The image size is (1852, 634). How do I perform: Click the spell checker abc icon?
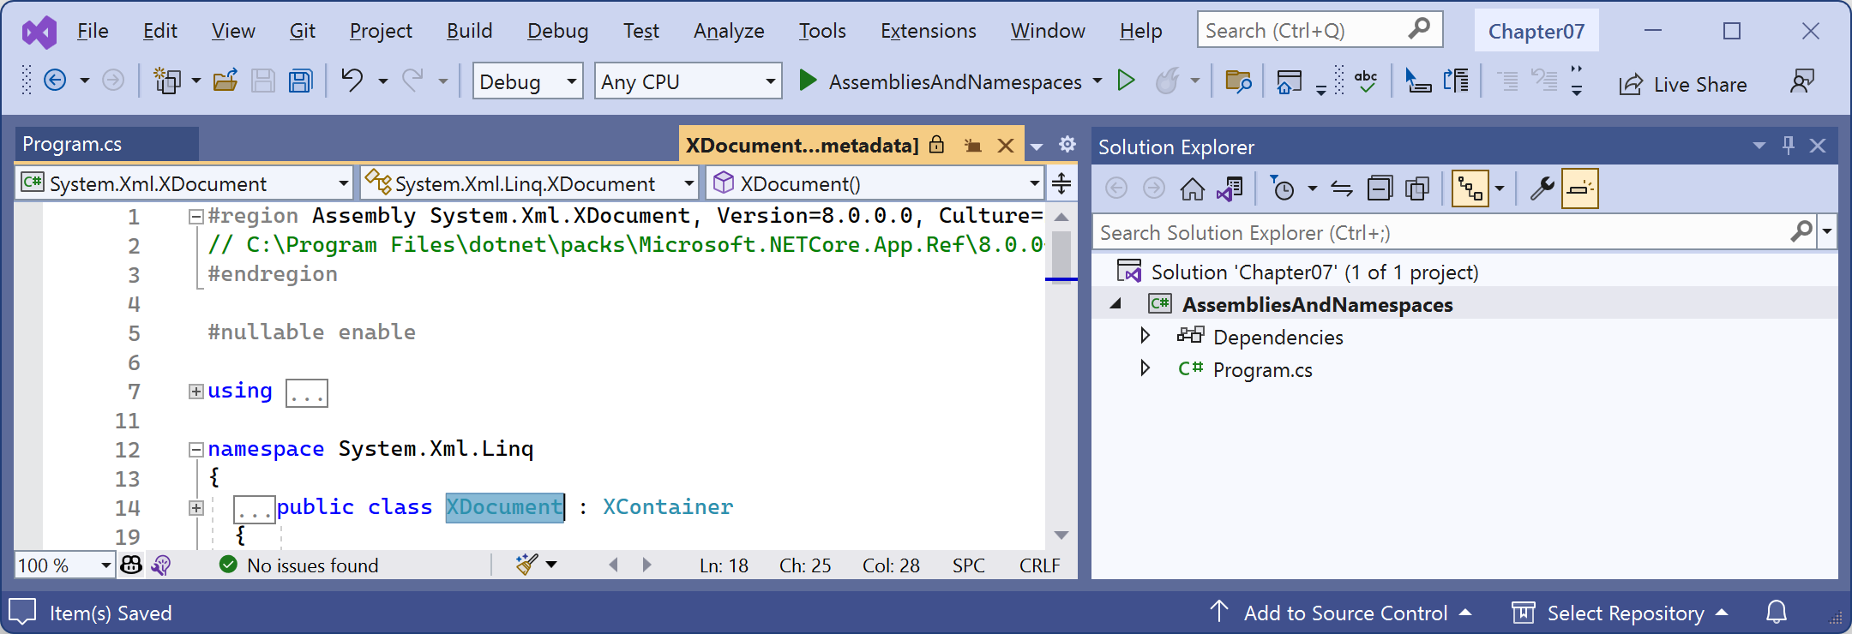[1366, 81]
